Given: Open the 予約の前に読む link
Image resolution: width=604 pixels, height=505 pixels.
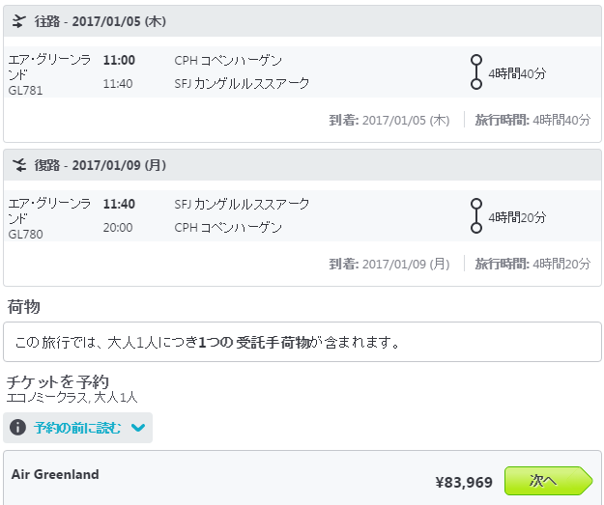Looking at the screenshot, I should 77,428.
